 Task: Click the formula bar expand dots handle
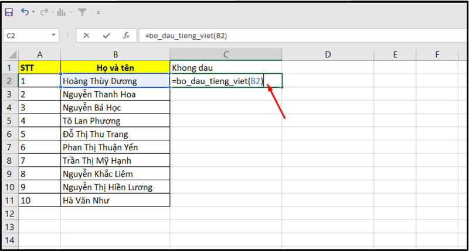(x=67, y=36)
